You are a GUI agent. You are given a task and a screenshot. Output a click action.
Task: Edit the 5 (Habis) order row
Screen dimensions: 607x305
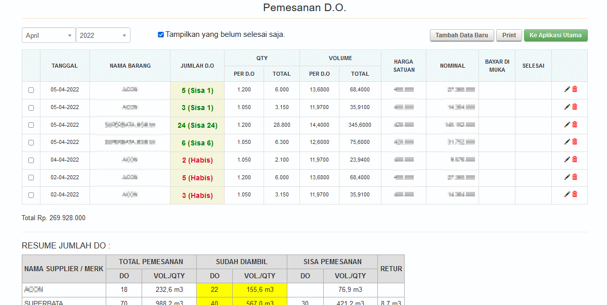coord(567,177)
